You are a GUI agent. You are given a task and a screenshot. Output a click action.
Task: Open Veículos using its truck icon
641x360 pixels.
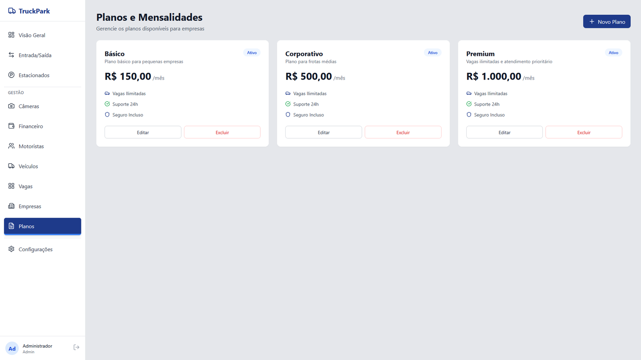click(x=11, y=166)
